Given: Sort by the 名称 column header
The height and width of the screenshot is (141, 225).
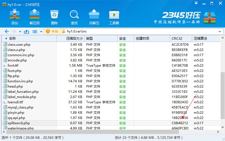Looking at the screenshot, I should [x=29, y=38].
